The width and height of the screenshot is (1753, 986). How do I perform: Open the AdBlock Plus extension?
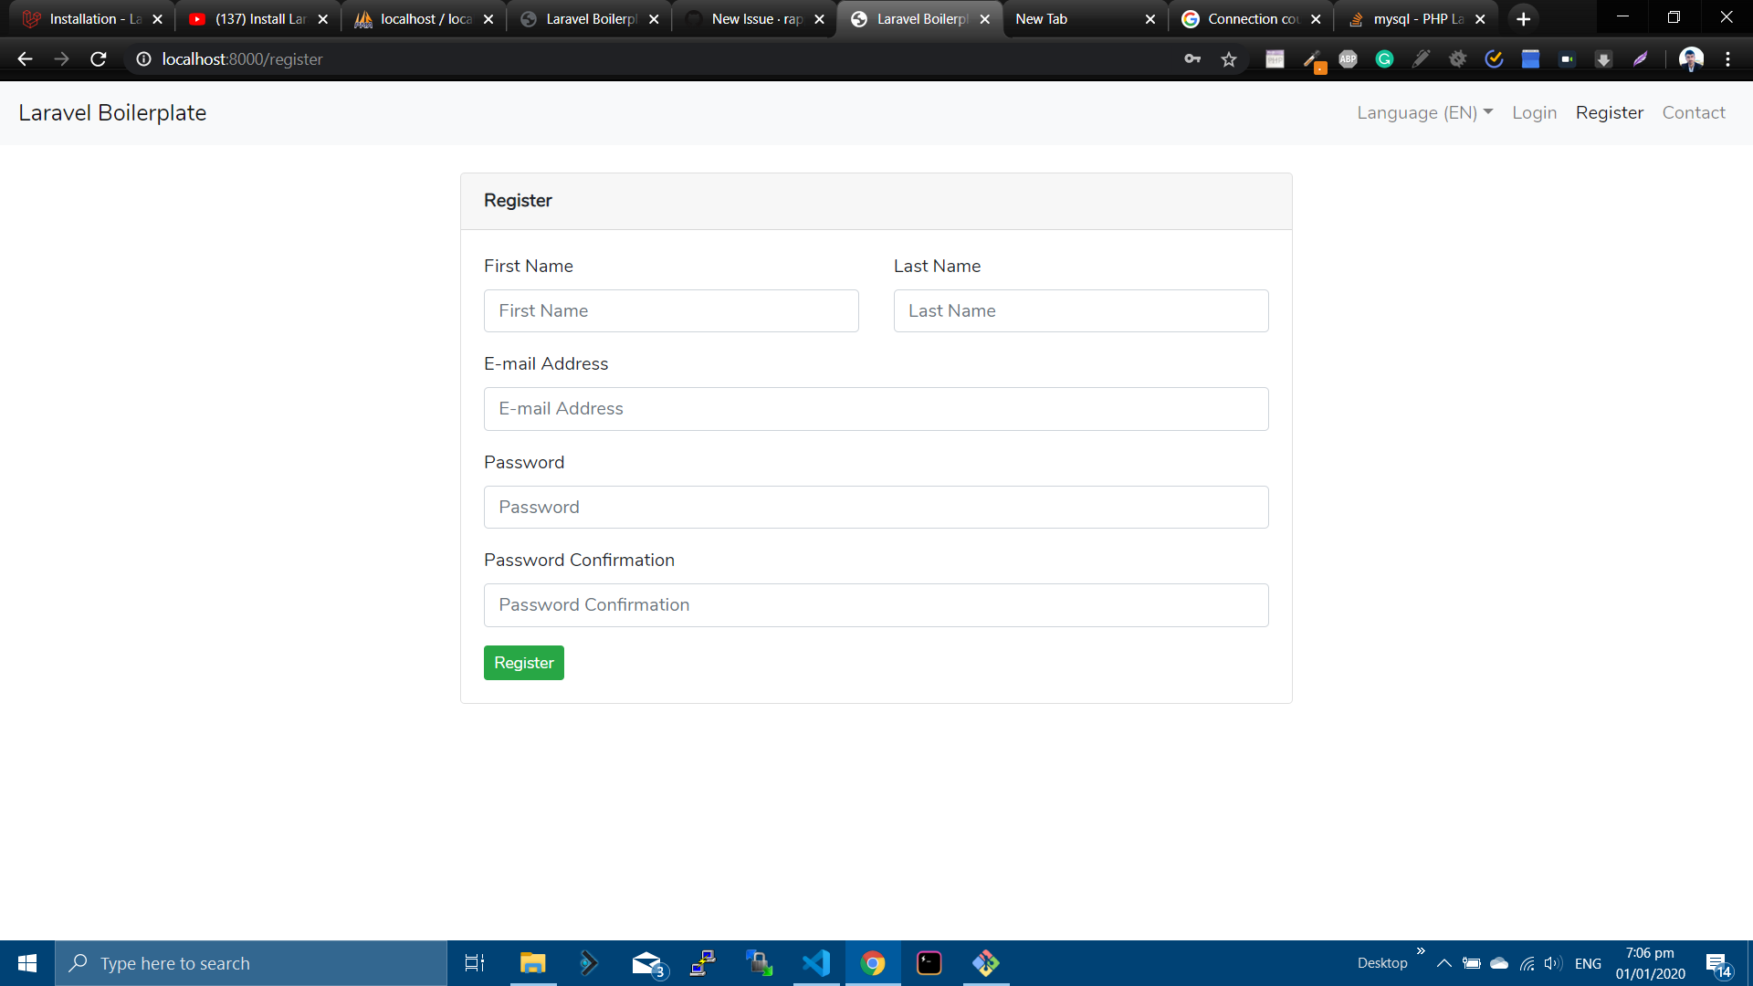pyautogui.click(x=1348, y=58)
